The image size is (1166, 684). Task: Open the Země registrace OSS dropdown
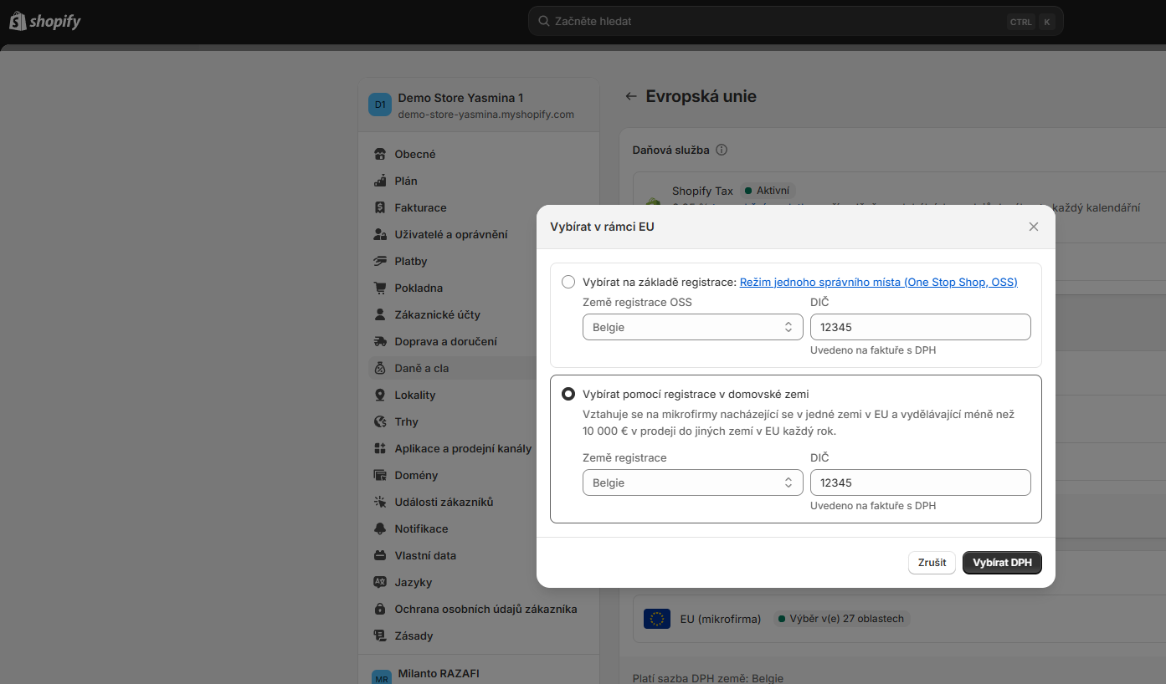pos(691,327)
